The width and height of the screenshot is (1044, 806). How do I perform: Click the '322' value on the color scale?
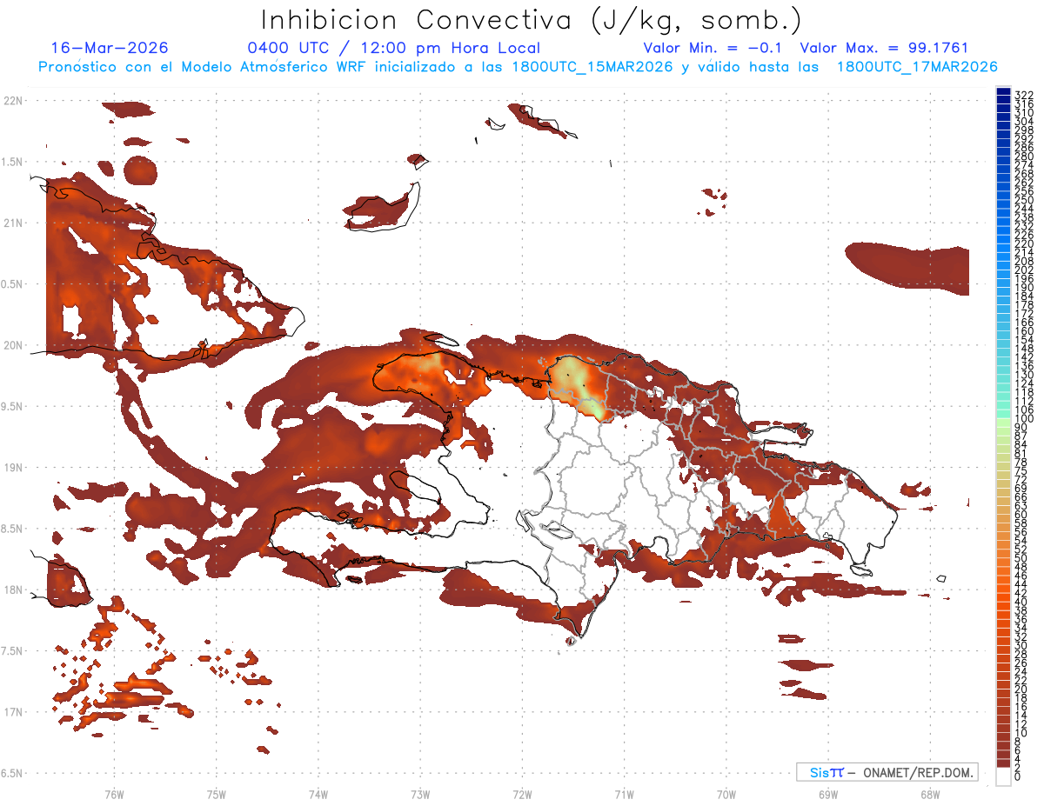point(1023,95)
